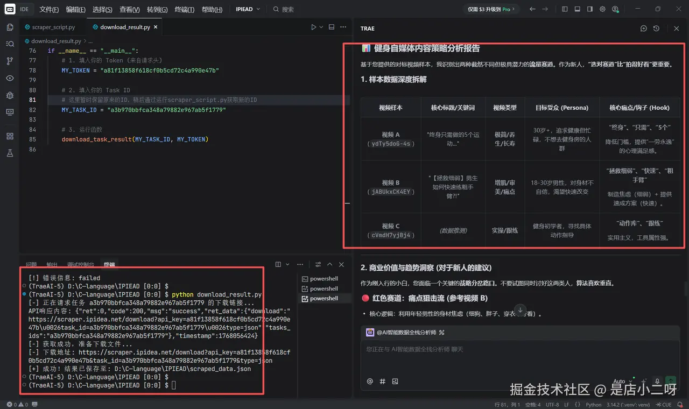
Task: Open notifications bell in status bar
Action: click(681, 405)
